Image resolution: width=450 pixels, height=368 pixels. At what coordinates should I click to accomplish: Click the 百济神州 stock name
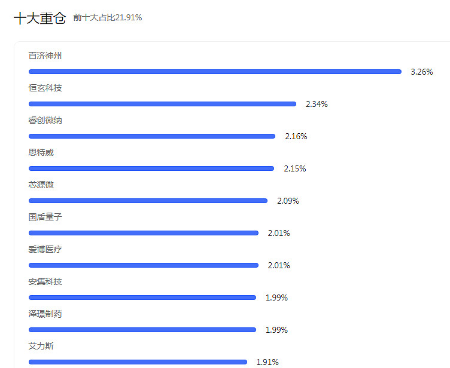point(45,56)
